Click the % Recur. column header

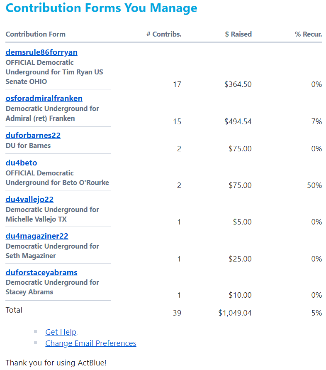tap(308, 34)
